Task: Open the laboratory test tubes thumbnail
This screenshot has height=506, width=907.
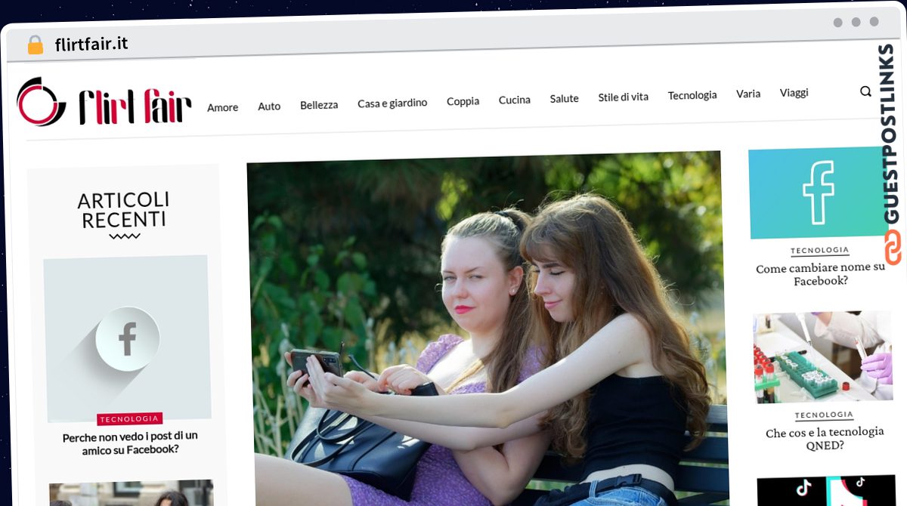Action: [x=822, y=356]
